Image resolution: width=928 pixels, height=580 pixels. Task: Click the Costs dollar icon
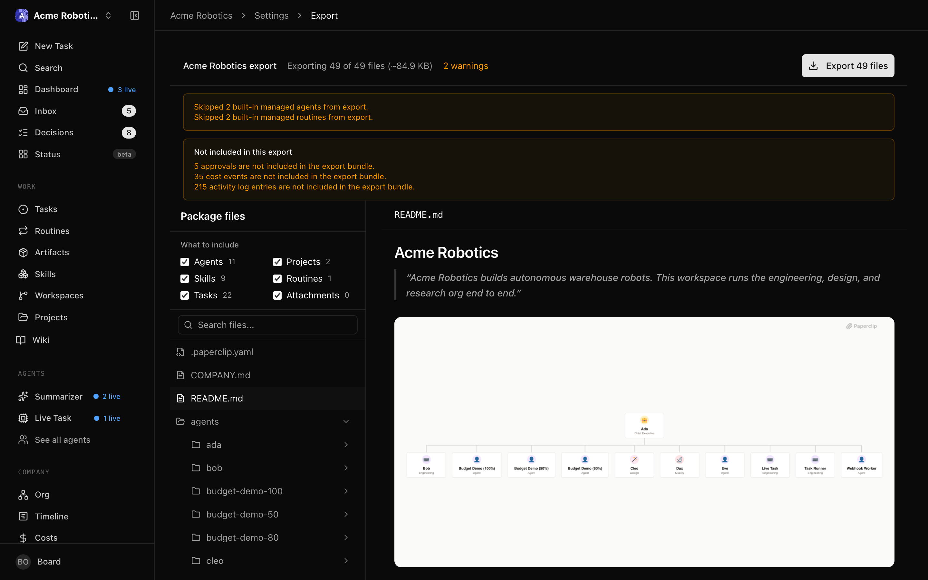(24, 538)
